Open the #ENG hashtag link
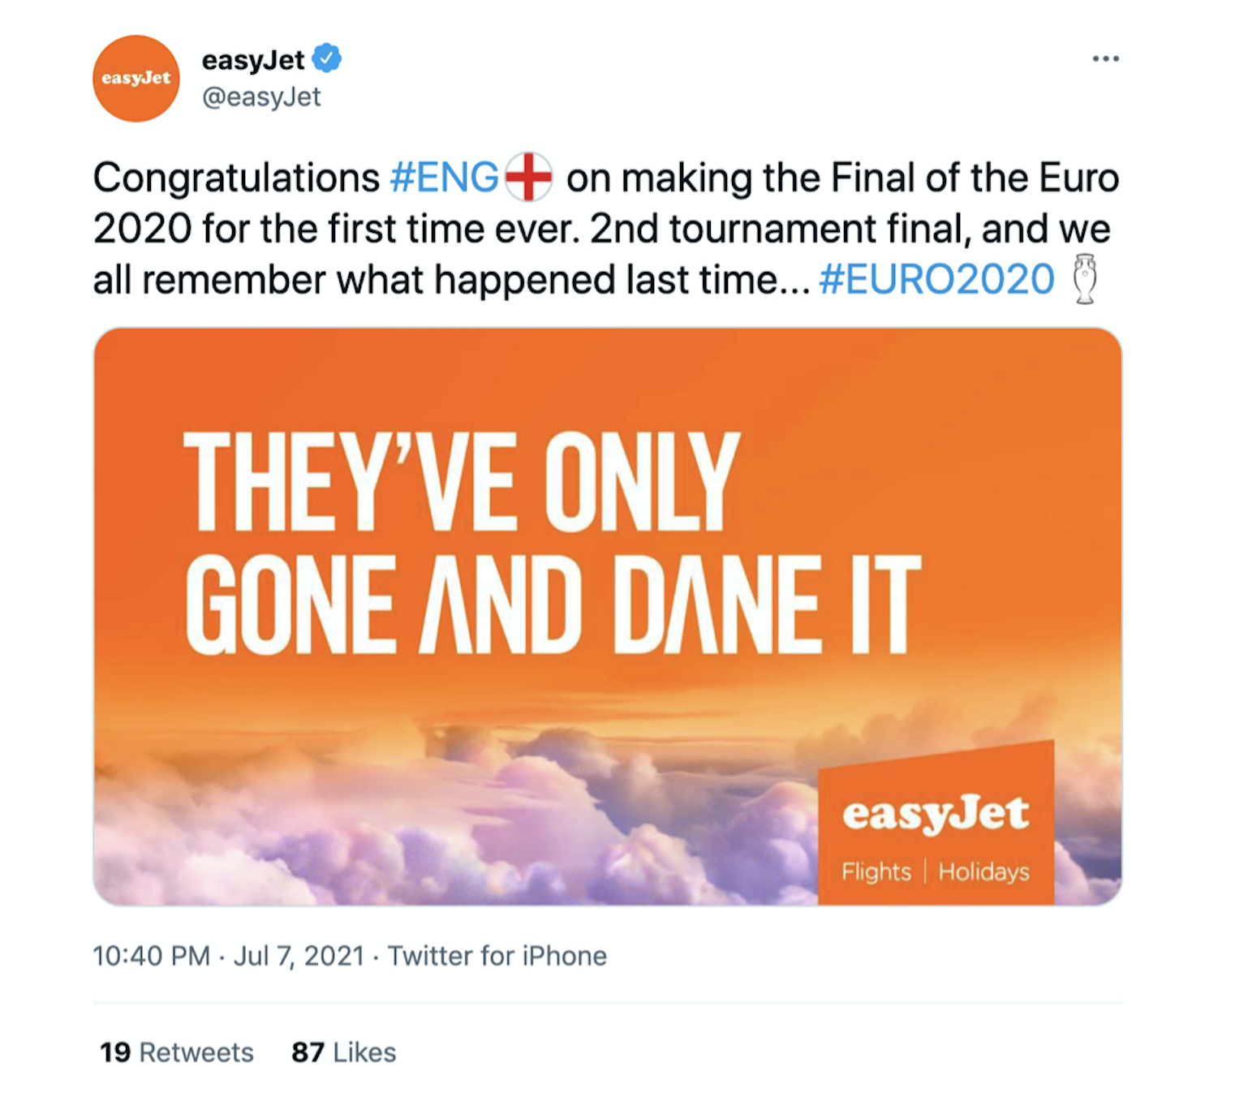Viewport: 1248px width, 1097px height. [x=444, y=177]
